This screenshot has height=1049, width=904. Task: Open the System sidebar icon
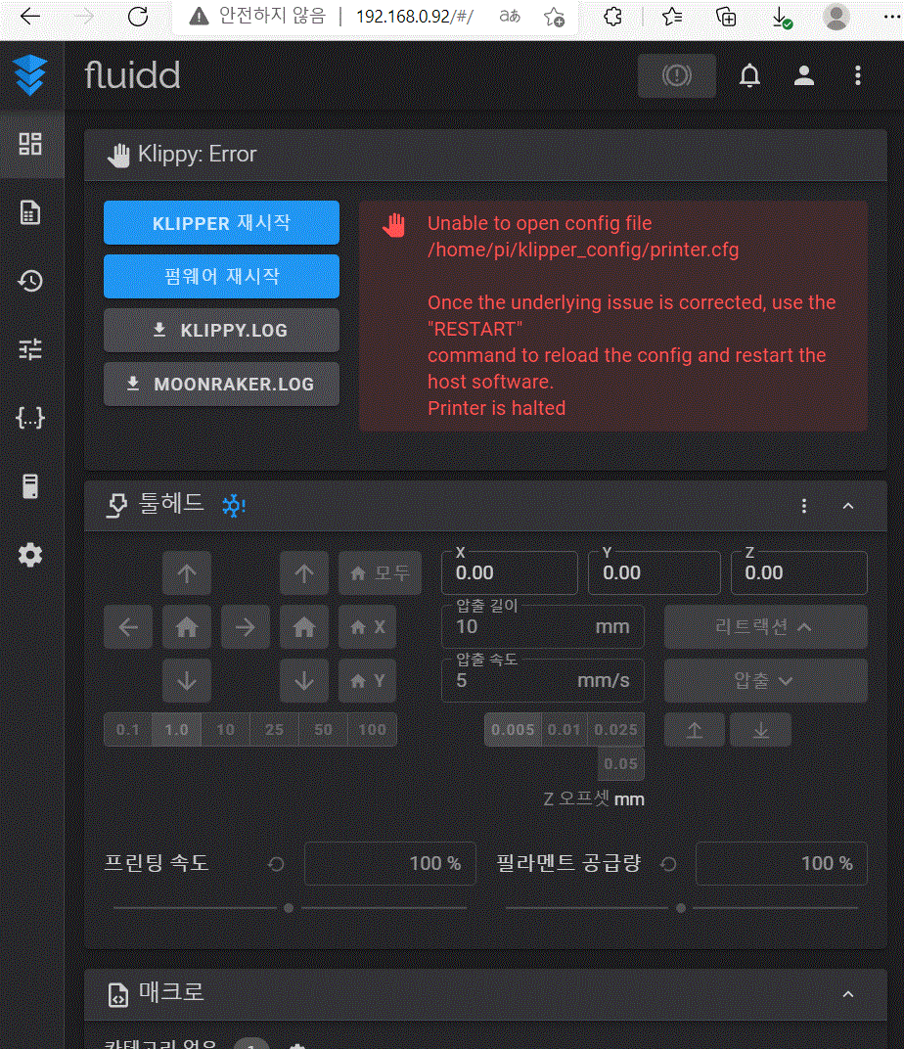click(30, 486)
